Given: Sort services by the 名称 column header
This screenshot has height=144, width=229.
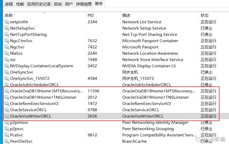Looking at the screenshot, I should tap(44, 15).
